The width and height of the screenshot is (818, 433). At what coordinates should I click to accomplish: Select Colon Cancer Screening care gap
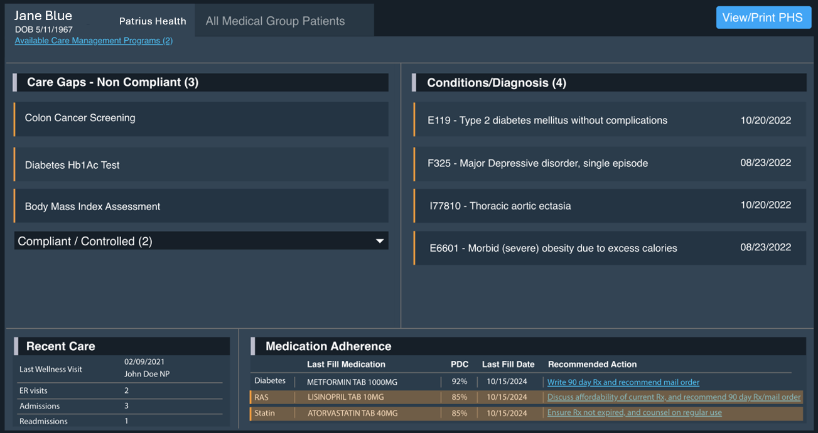tap(201, 119)
